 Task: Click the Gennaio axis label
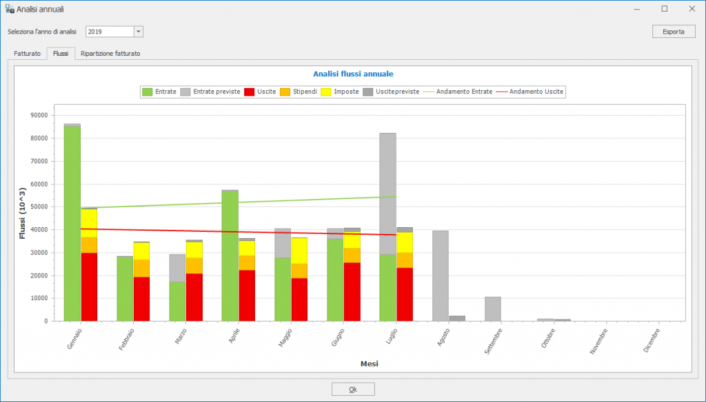coord(74,339)
